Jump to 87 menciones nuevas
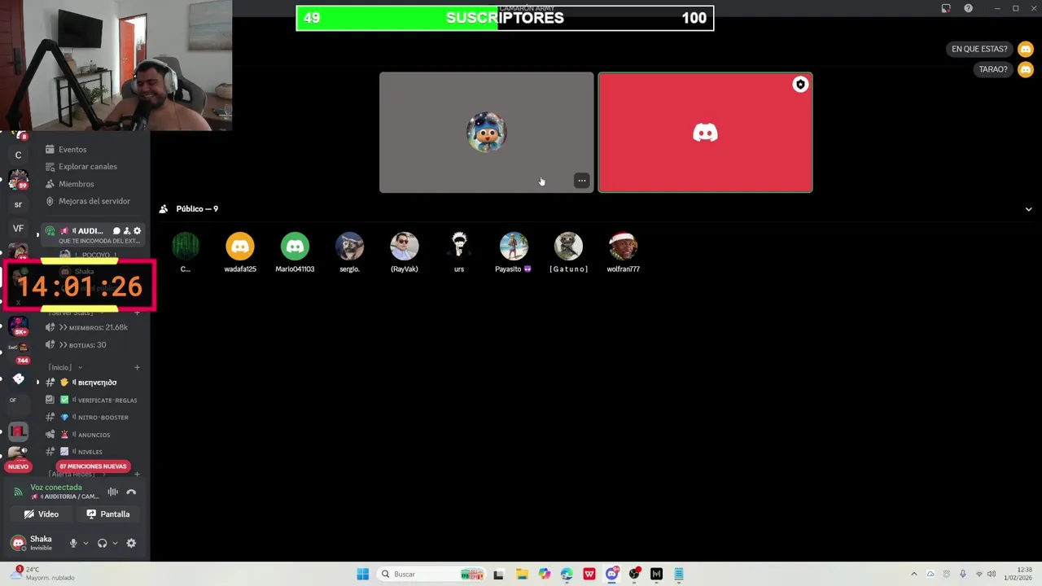Image resolution: width=1042 pixels, height=586 pixels. pyautogui.click(x=93, y=466)
